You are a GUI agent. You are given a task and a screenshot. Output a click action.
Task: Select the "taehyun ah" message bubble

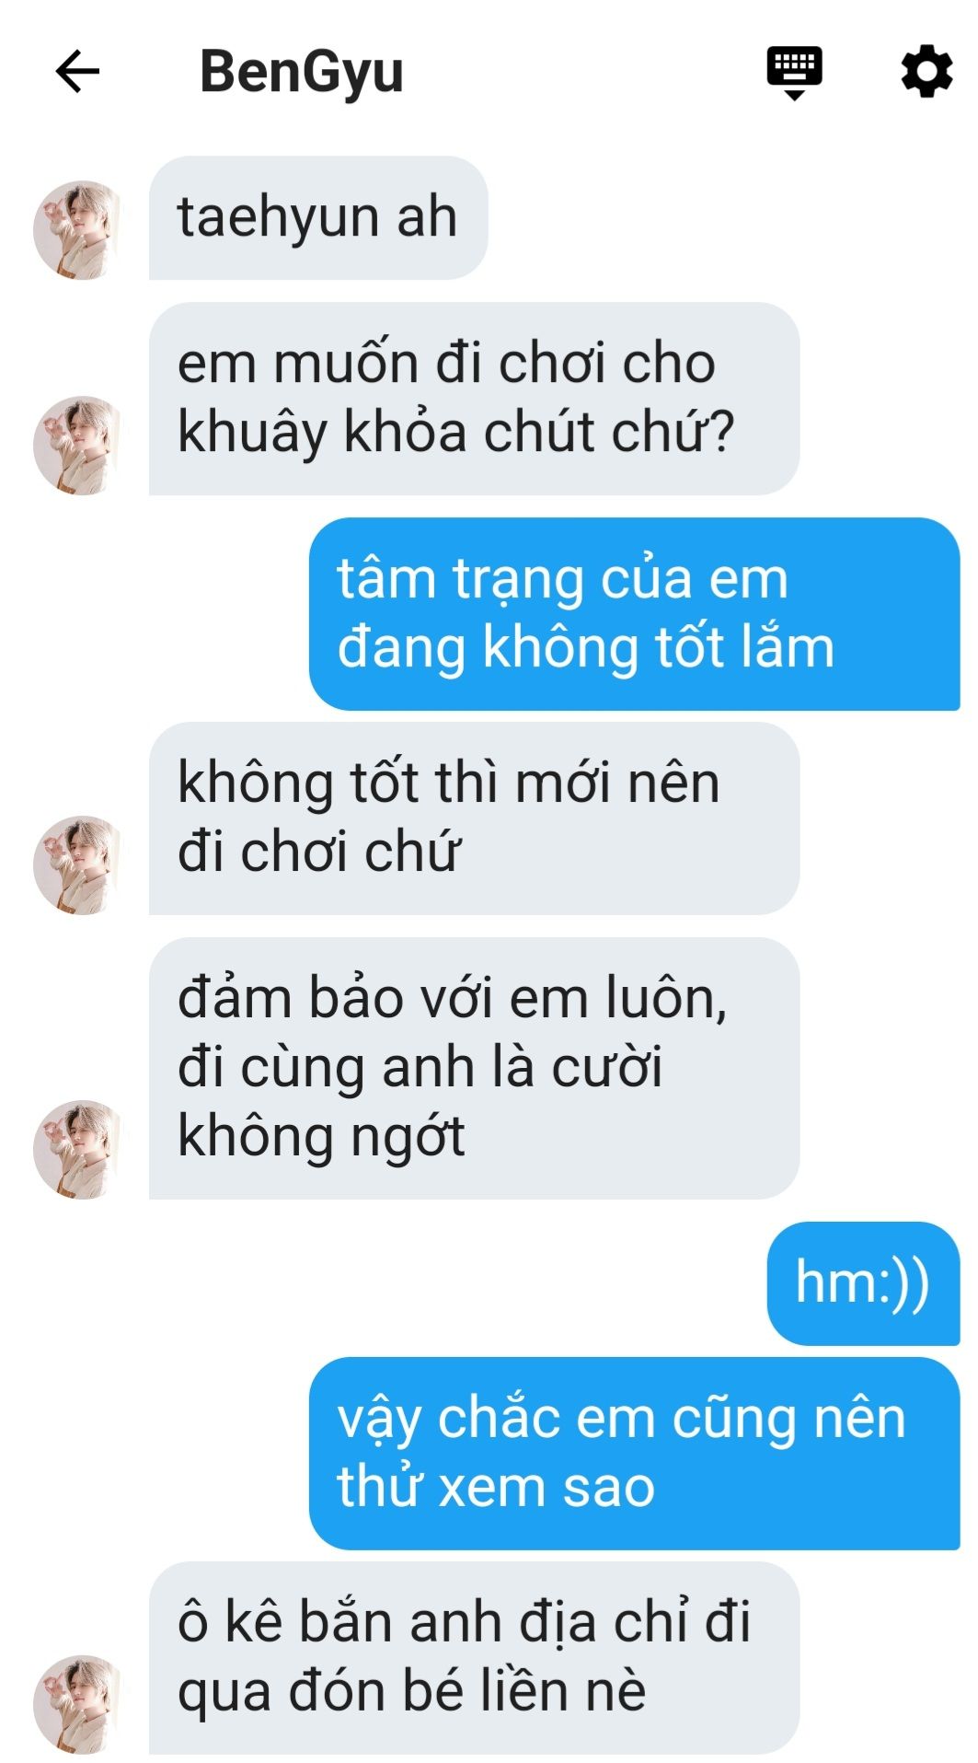[x=318, y=218]
